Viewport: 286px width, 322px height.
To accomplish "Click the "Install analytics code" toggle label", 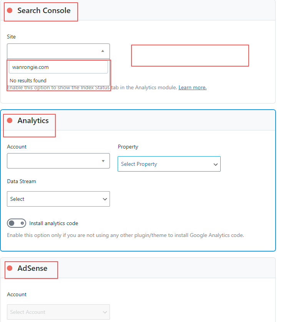I will [53, 223].
